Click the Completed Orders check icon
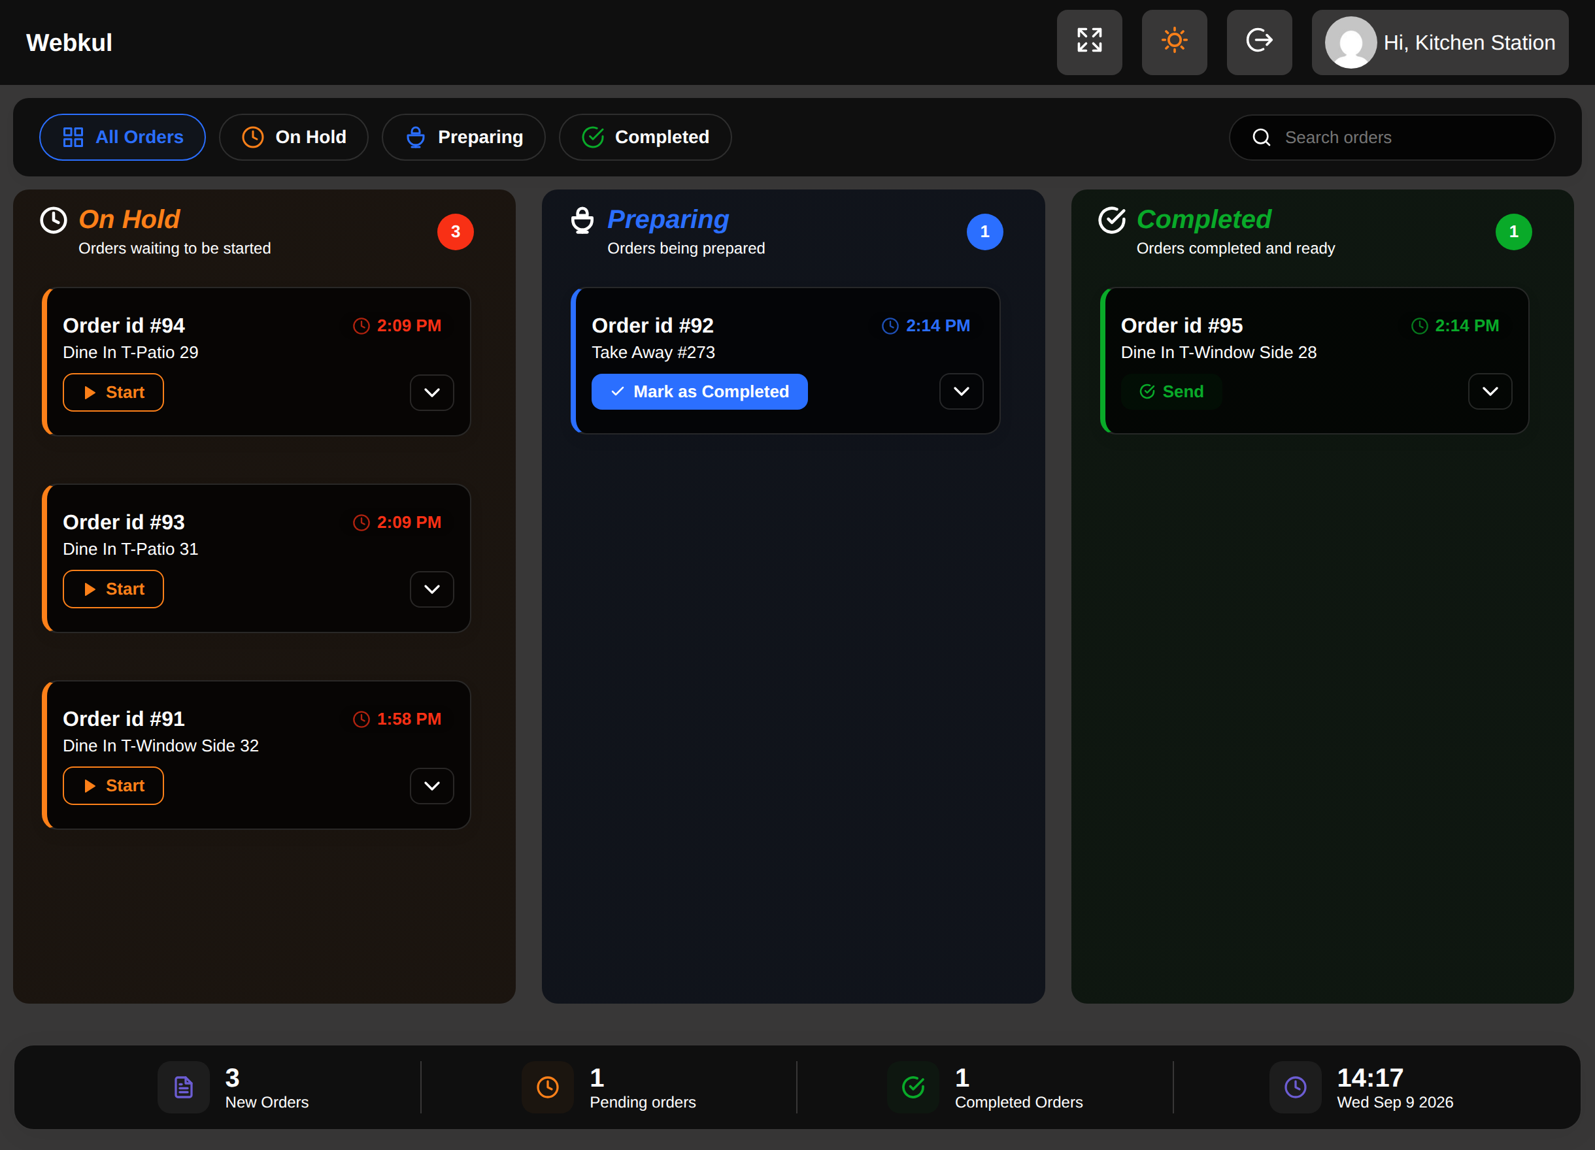 (913, 1087)
